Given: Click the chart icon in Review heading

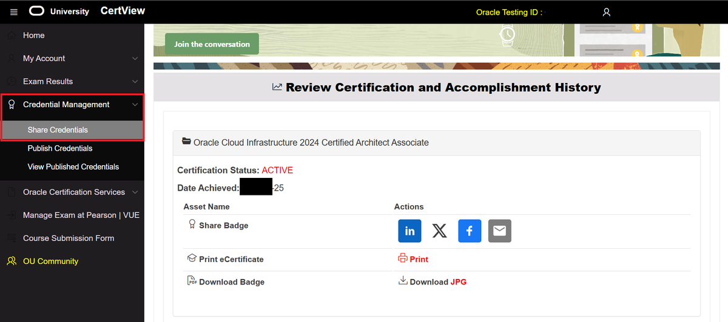Looking at the screenshot, I should (x=277, y=87).
